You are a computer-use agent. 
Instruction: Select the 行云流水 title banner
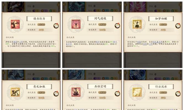(161, 87)
